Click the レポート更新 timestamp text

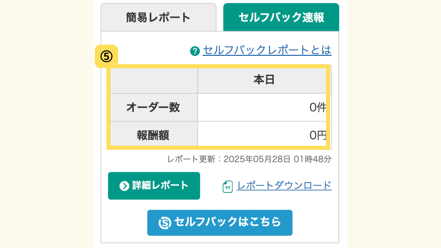tap(249, 159)
